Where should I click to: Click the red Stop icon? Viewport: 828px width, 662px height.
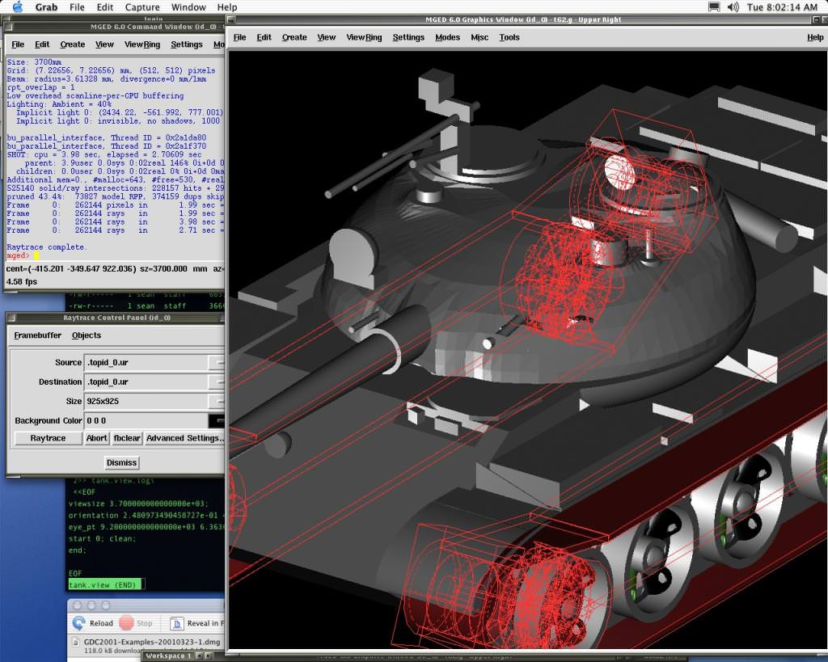(x=126, y=623)
